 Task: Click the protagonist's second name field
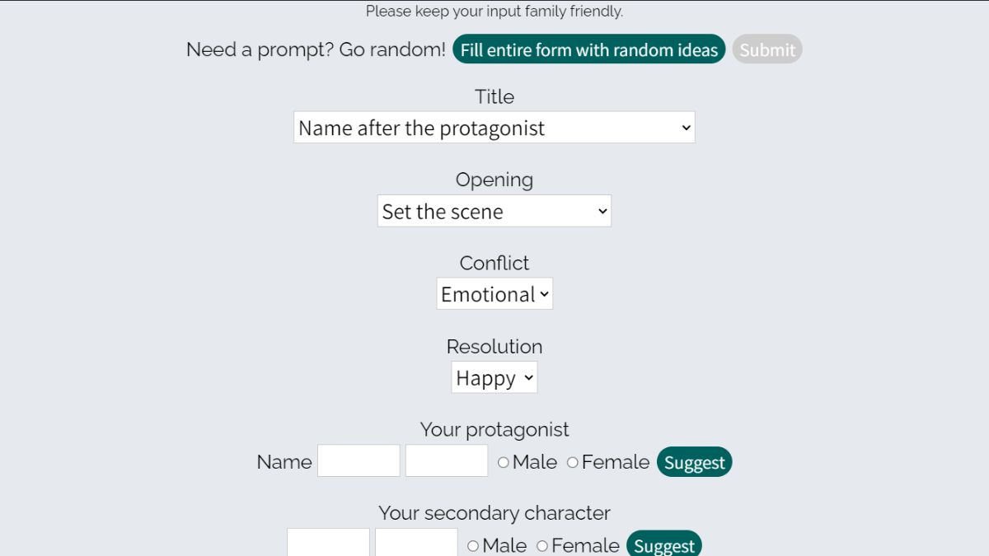pyautogui.click(x=446, y=460)
